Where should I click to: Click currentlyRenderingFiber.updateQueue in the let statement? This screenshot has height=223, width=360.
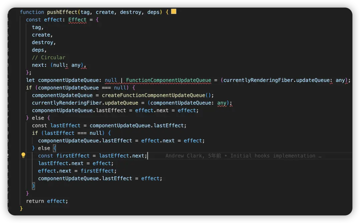coord(276,80)
